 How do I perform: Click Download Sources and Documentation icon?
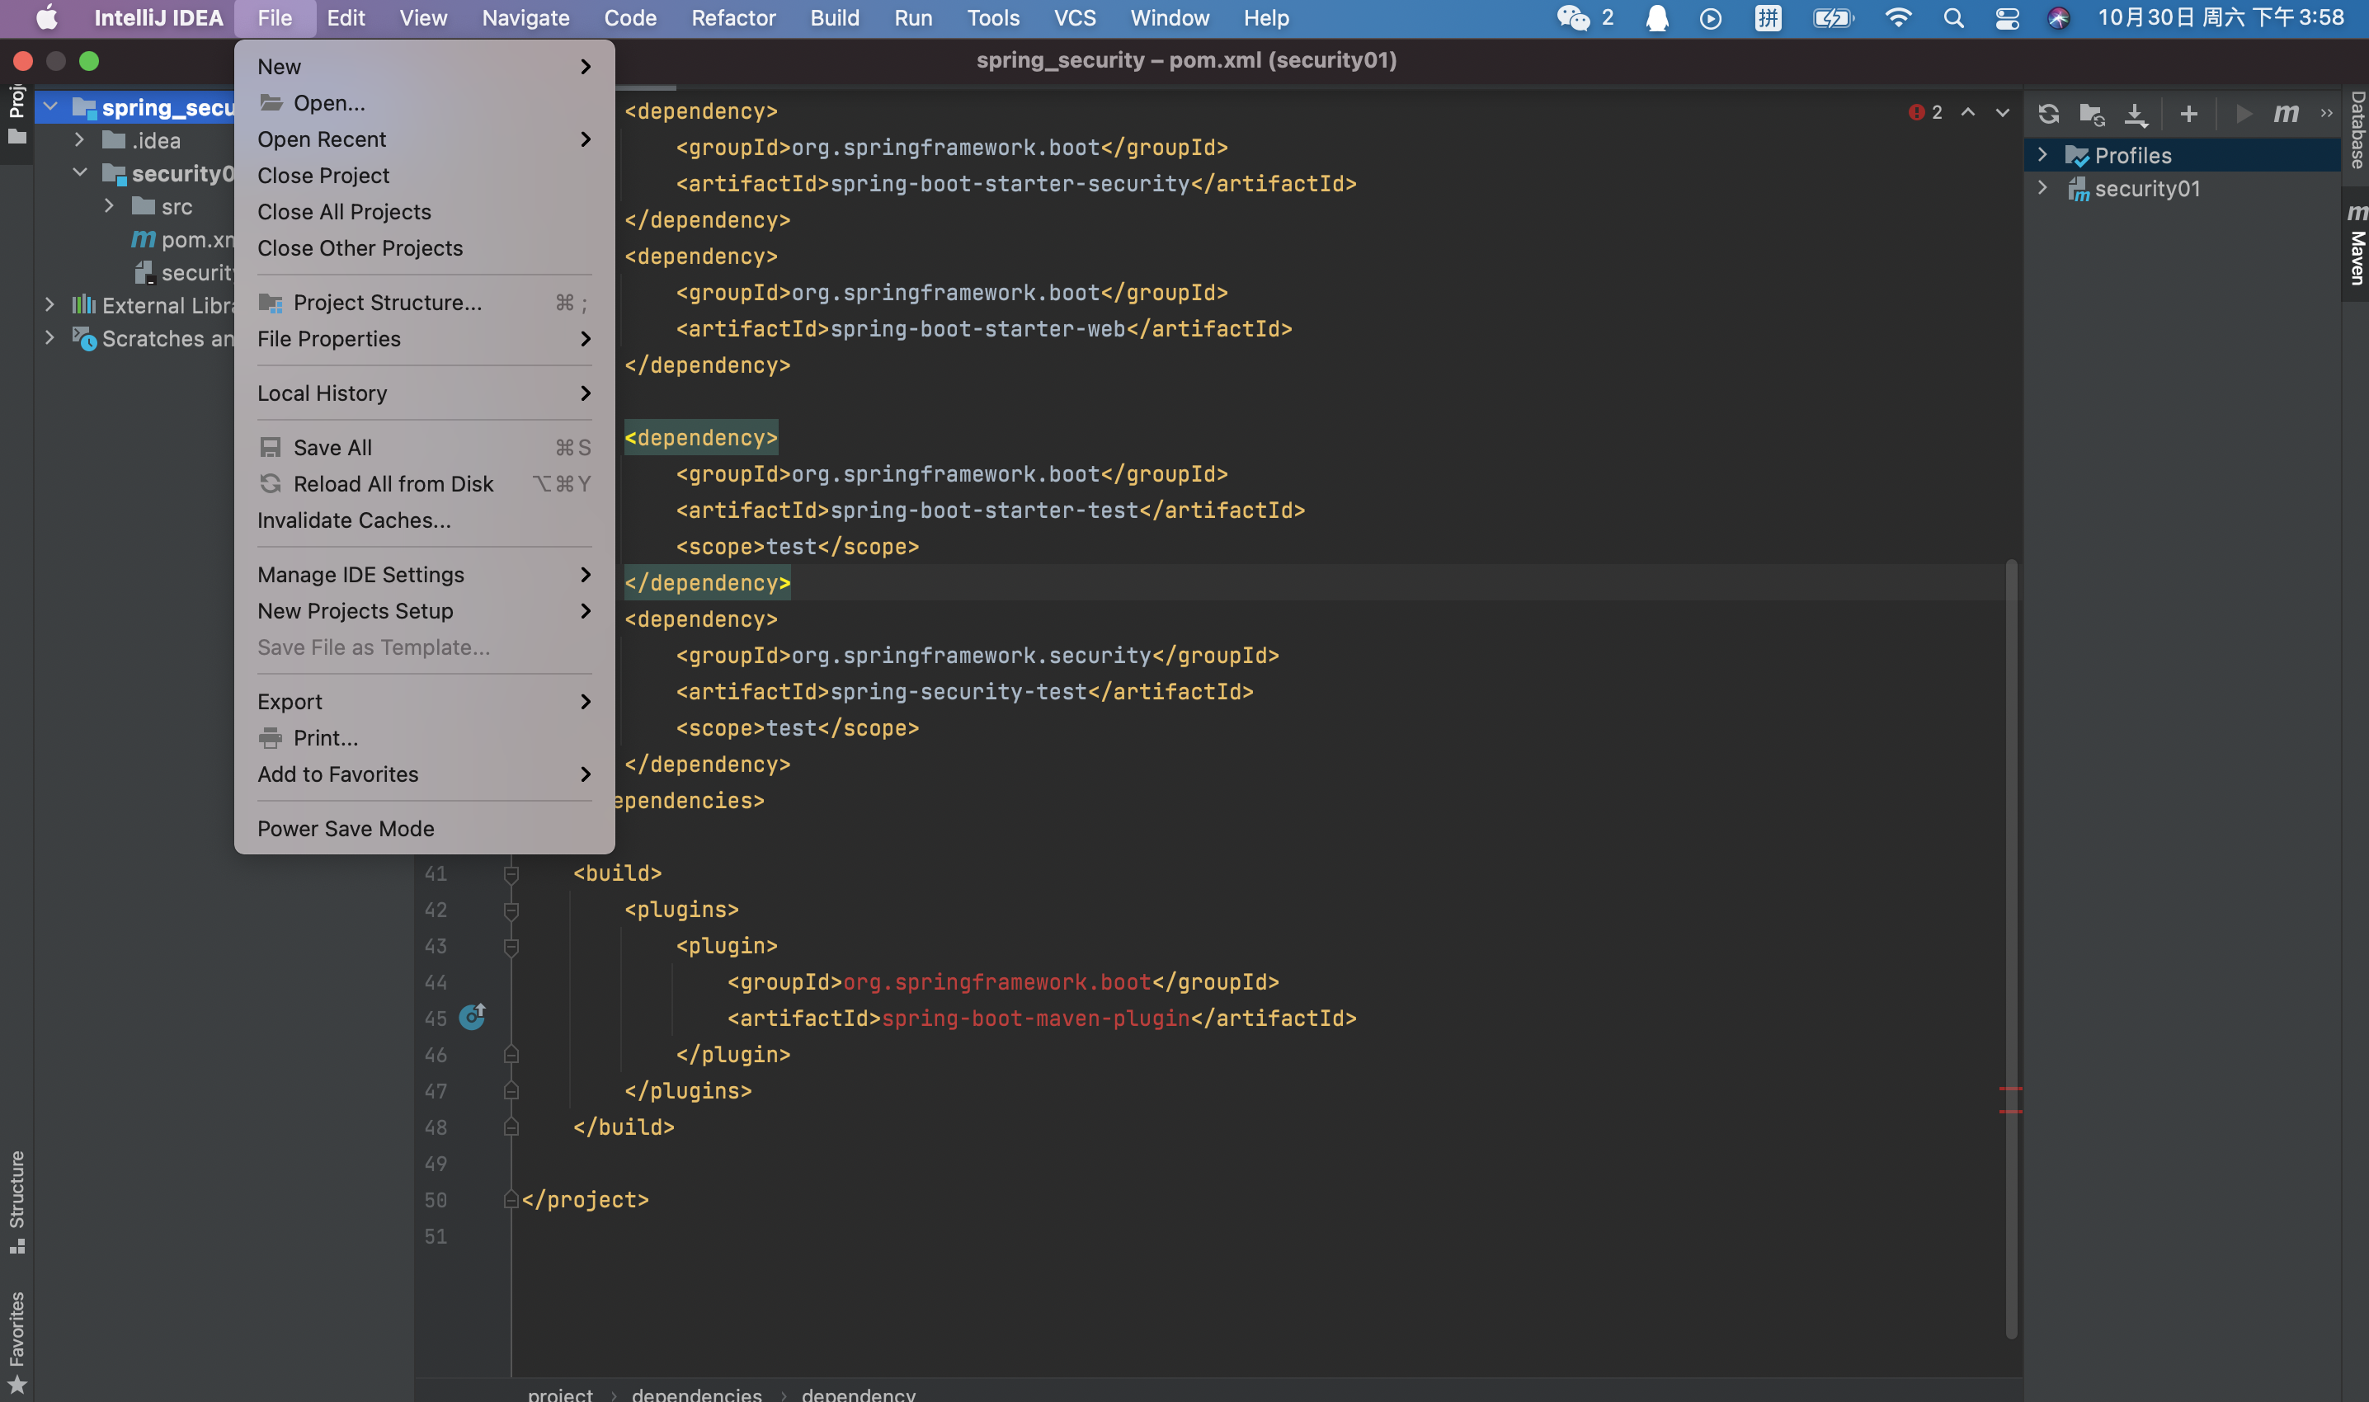coord(2136,115)
